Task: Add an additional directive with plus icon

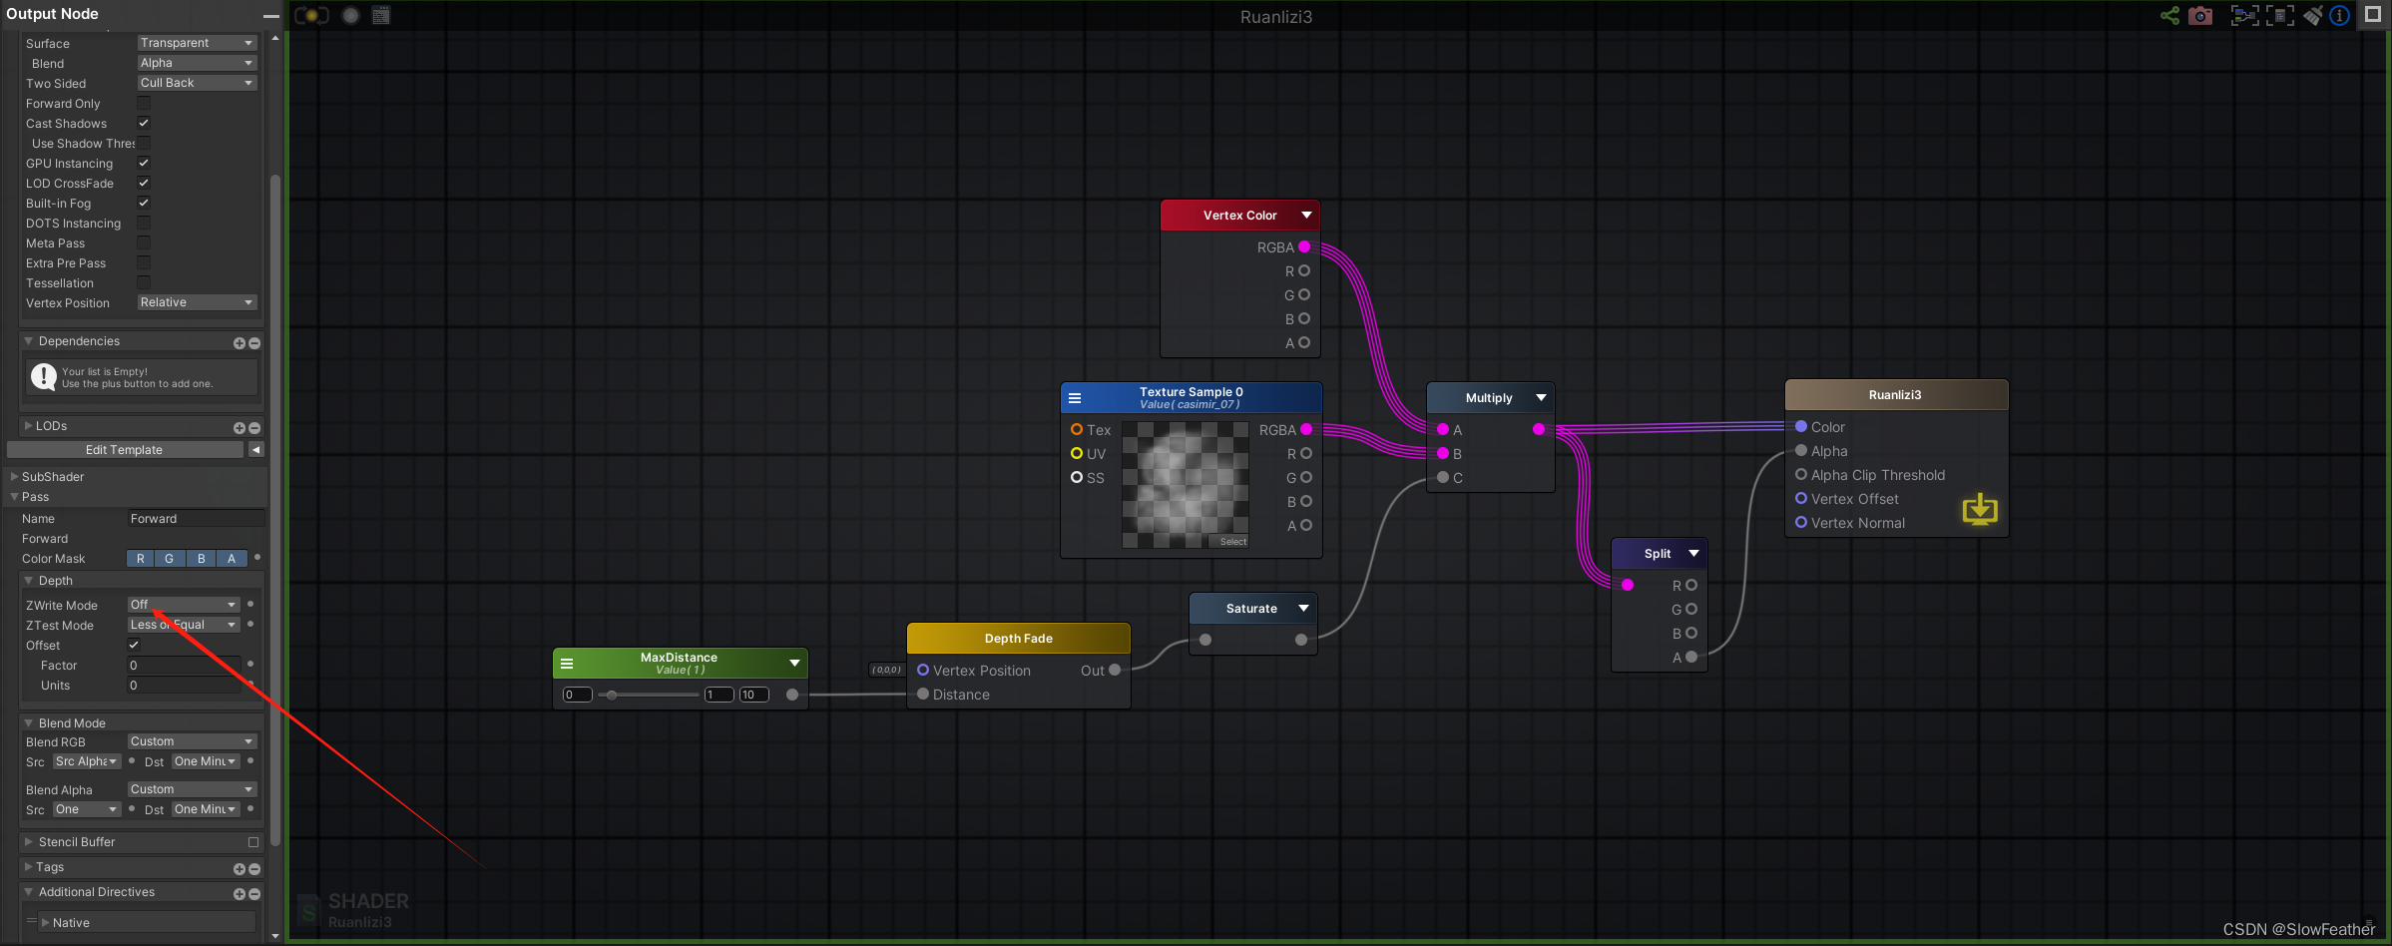Action: pyautogui.click(x=239, y=893)
